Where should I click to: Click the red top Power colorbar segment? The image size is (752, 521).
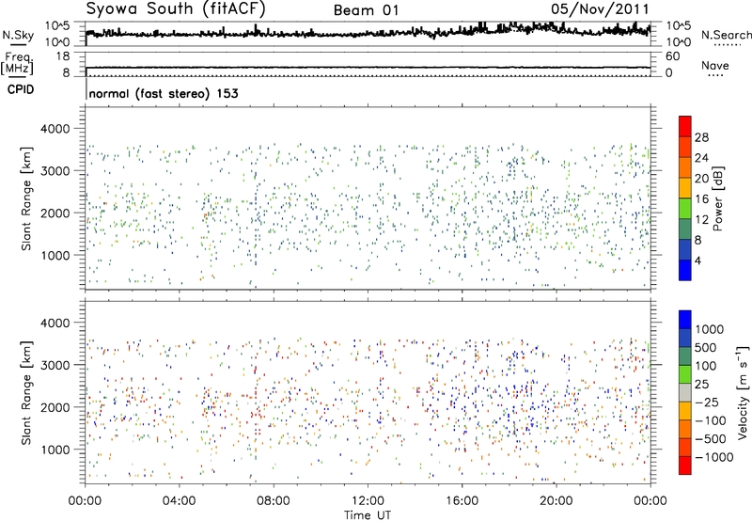[685, 126]
